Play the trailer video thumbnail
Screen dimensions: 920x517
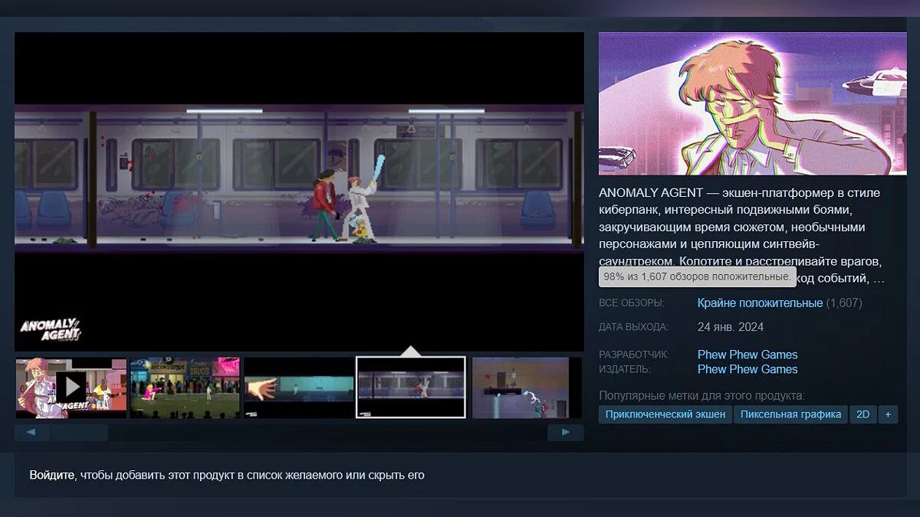point(71,388)
